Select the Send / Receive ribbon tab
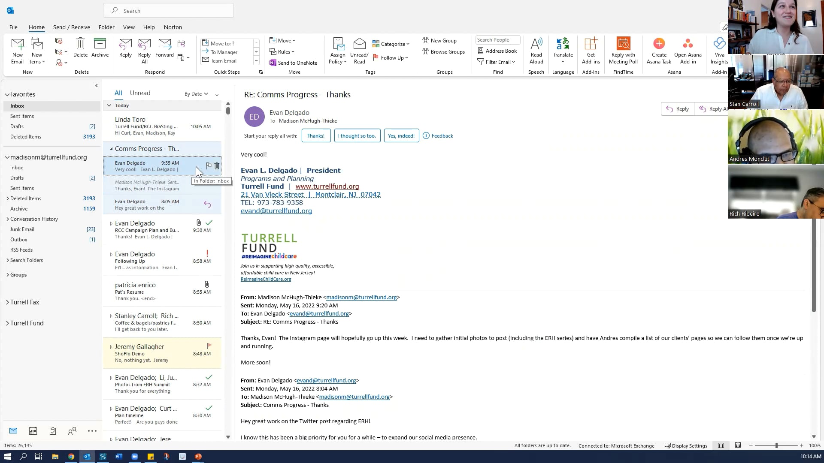 [71, 27]
